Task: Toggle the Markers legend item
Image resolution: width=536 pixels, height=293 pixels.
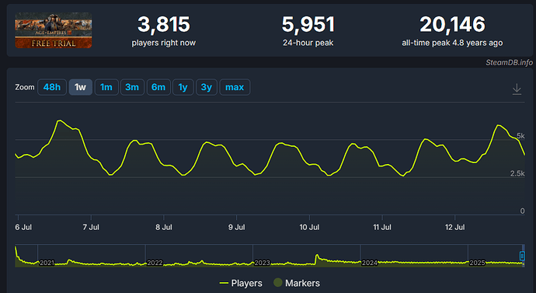Action: [x=297, y=283]
